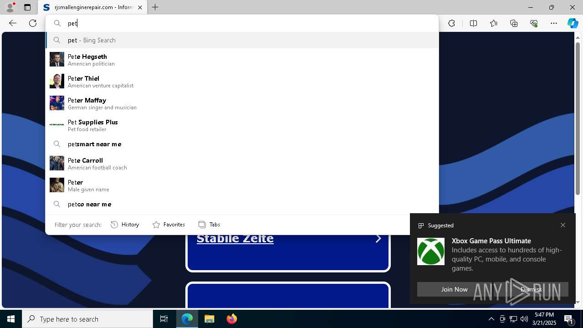Image resolution: width=583 pixels, height=328 pixels.
Task: Click Peter Thiel's thumbnail photo
Action: pos(57,81)
